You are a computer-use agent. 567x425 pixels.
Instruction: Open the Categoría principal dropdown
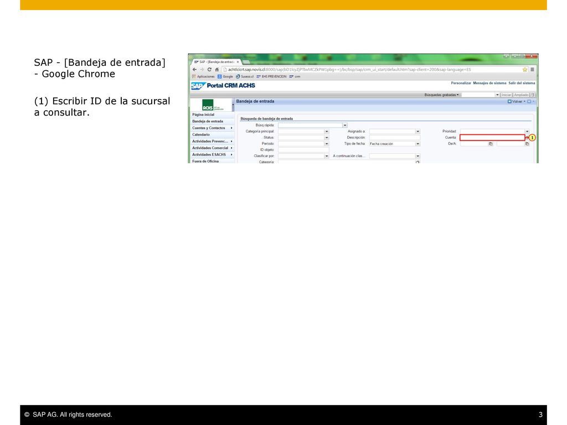tap(327, 132)
